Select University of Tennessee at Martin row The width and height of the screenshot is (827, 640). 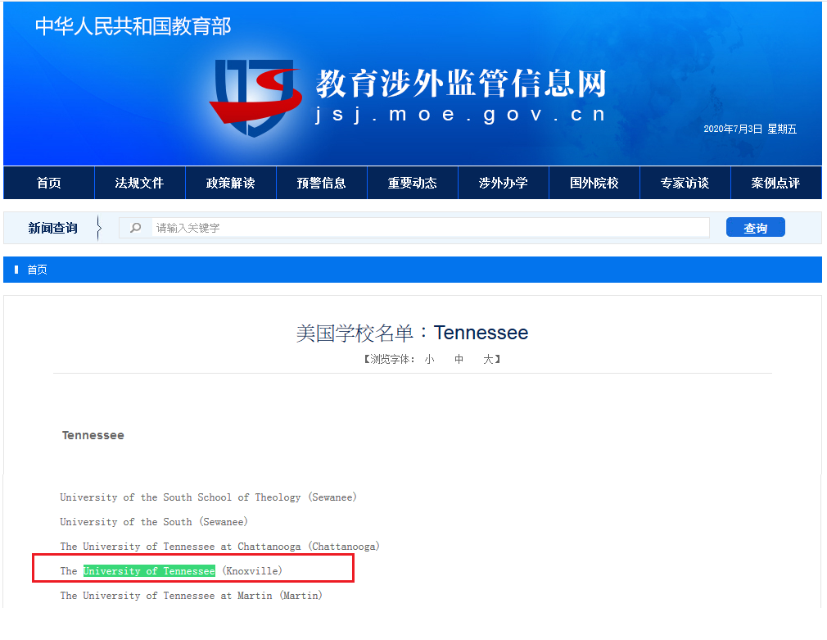(191, 595)
